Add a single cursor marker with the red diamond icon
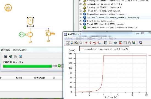Viewport: 151px width, 99px height. click(x=86, y=43)
